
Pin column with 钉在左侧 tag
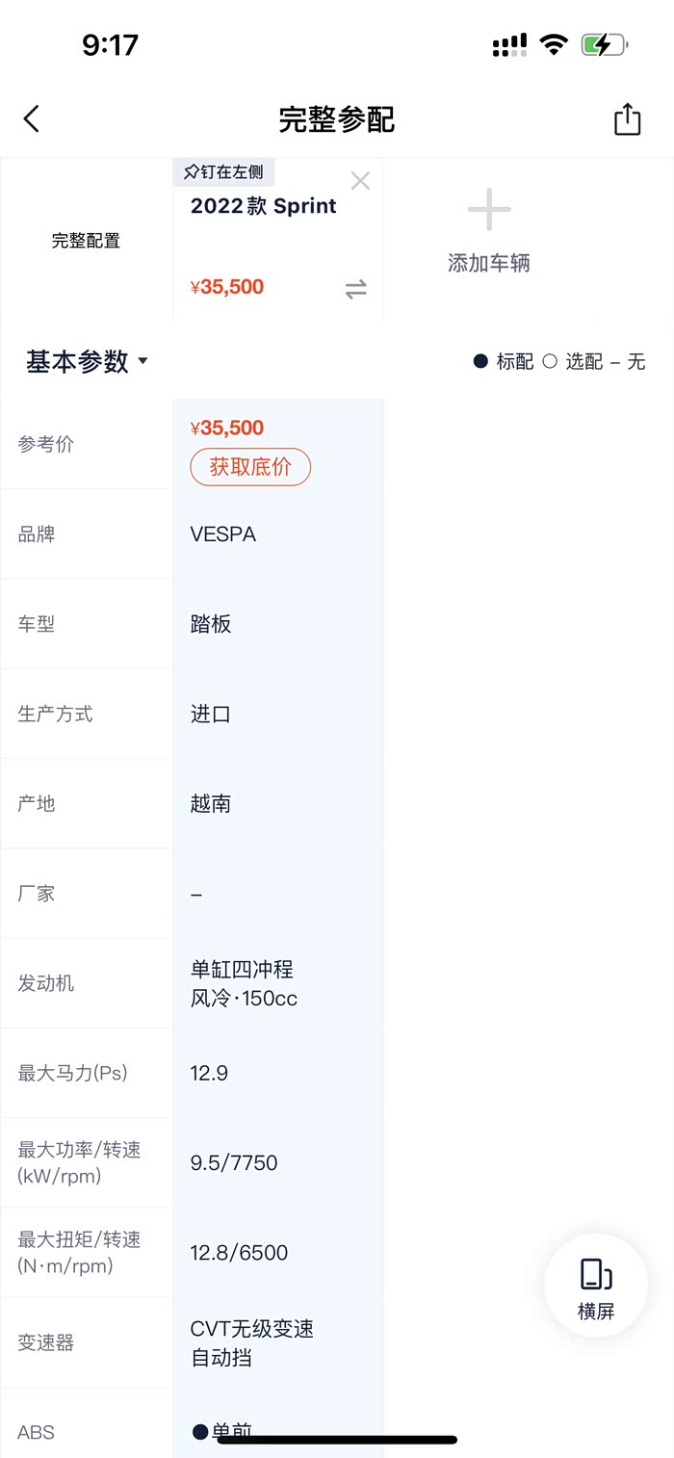pyautogui.click(x=223, y=172)
